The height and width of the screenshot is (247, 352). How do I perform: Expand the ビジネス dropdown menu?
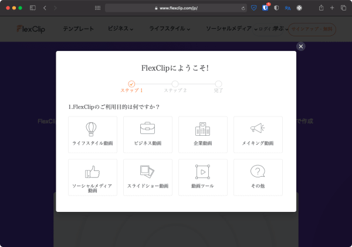point(120,29)
